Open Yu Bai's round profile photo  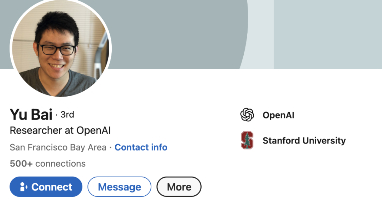(61, 48)
